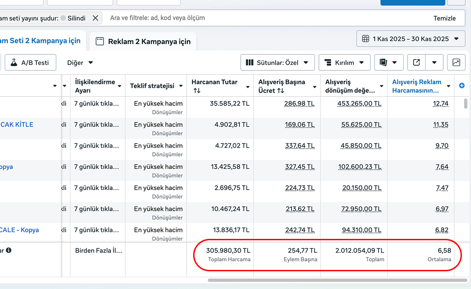
Task: Expand the Kırılım breakdown dropdown
Action: click(x=344, y=63)
